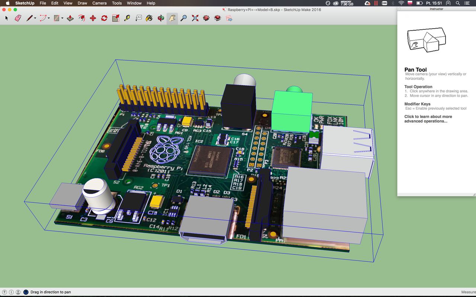This screenshot has height=297, width=476.
Task: Open the Camera menu
Action: pyautogui.click(x=99, y=3)
